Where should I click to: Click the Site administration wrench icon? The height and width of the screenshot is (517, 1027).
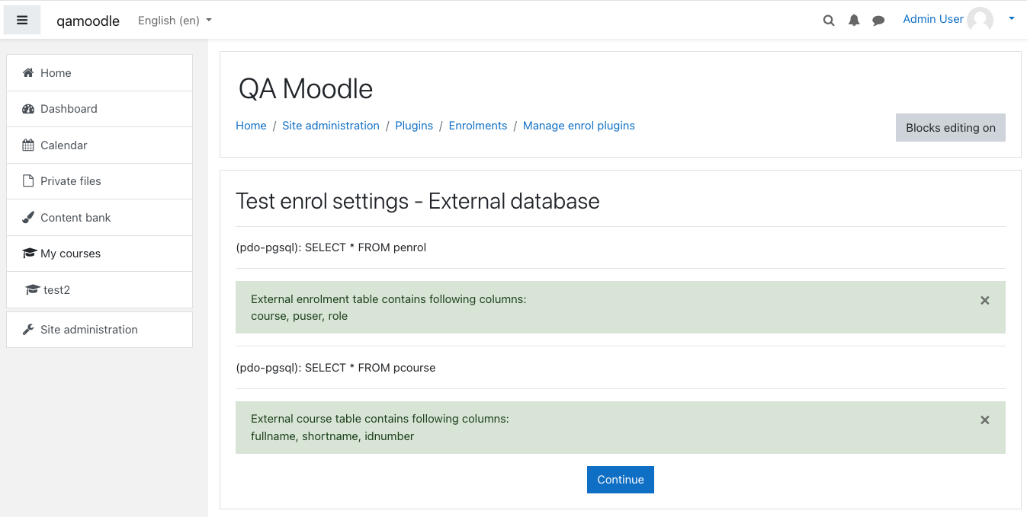point(28,330)
